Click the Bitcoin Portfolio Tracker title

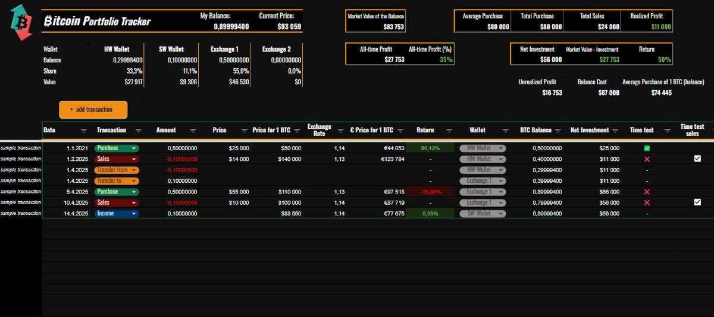(x=97, y=21)
